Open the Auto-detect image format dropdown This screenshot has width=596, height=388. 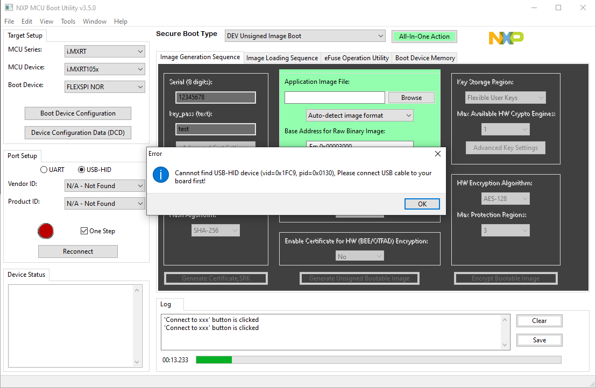pos(359,115)
